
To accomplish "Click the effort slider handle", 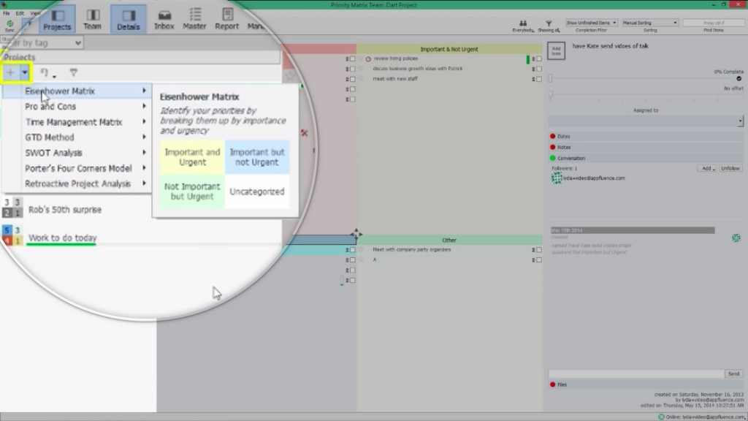I will 551,95.
